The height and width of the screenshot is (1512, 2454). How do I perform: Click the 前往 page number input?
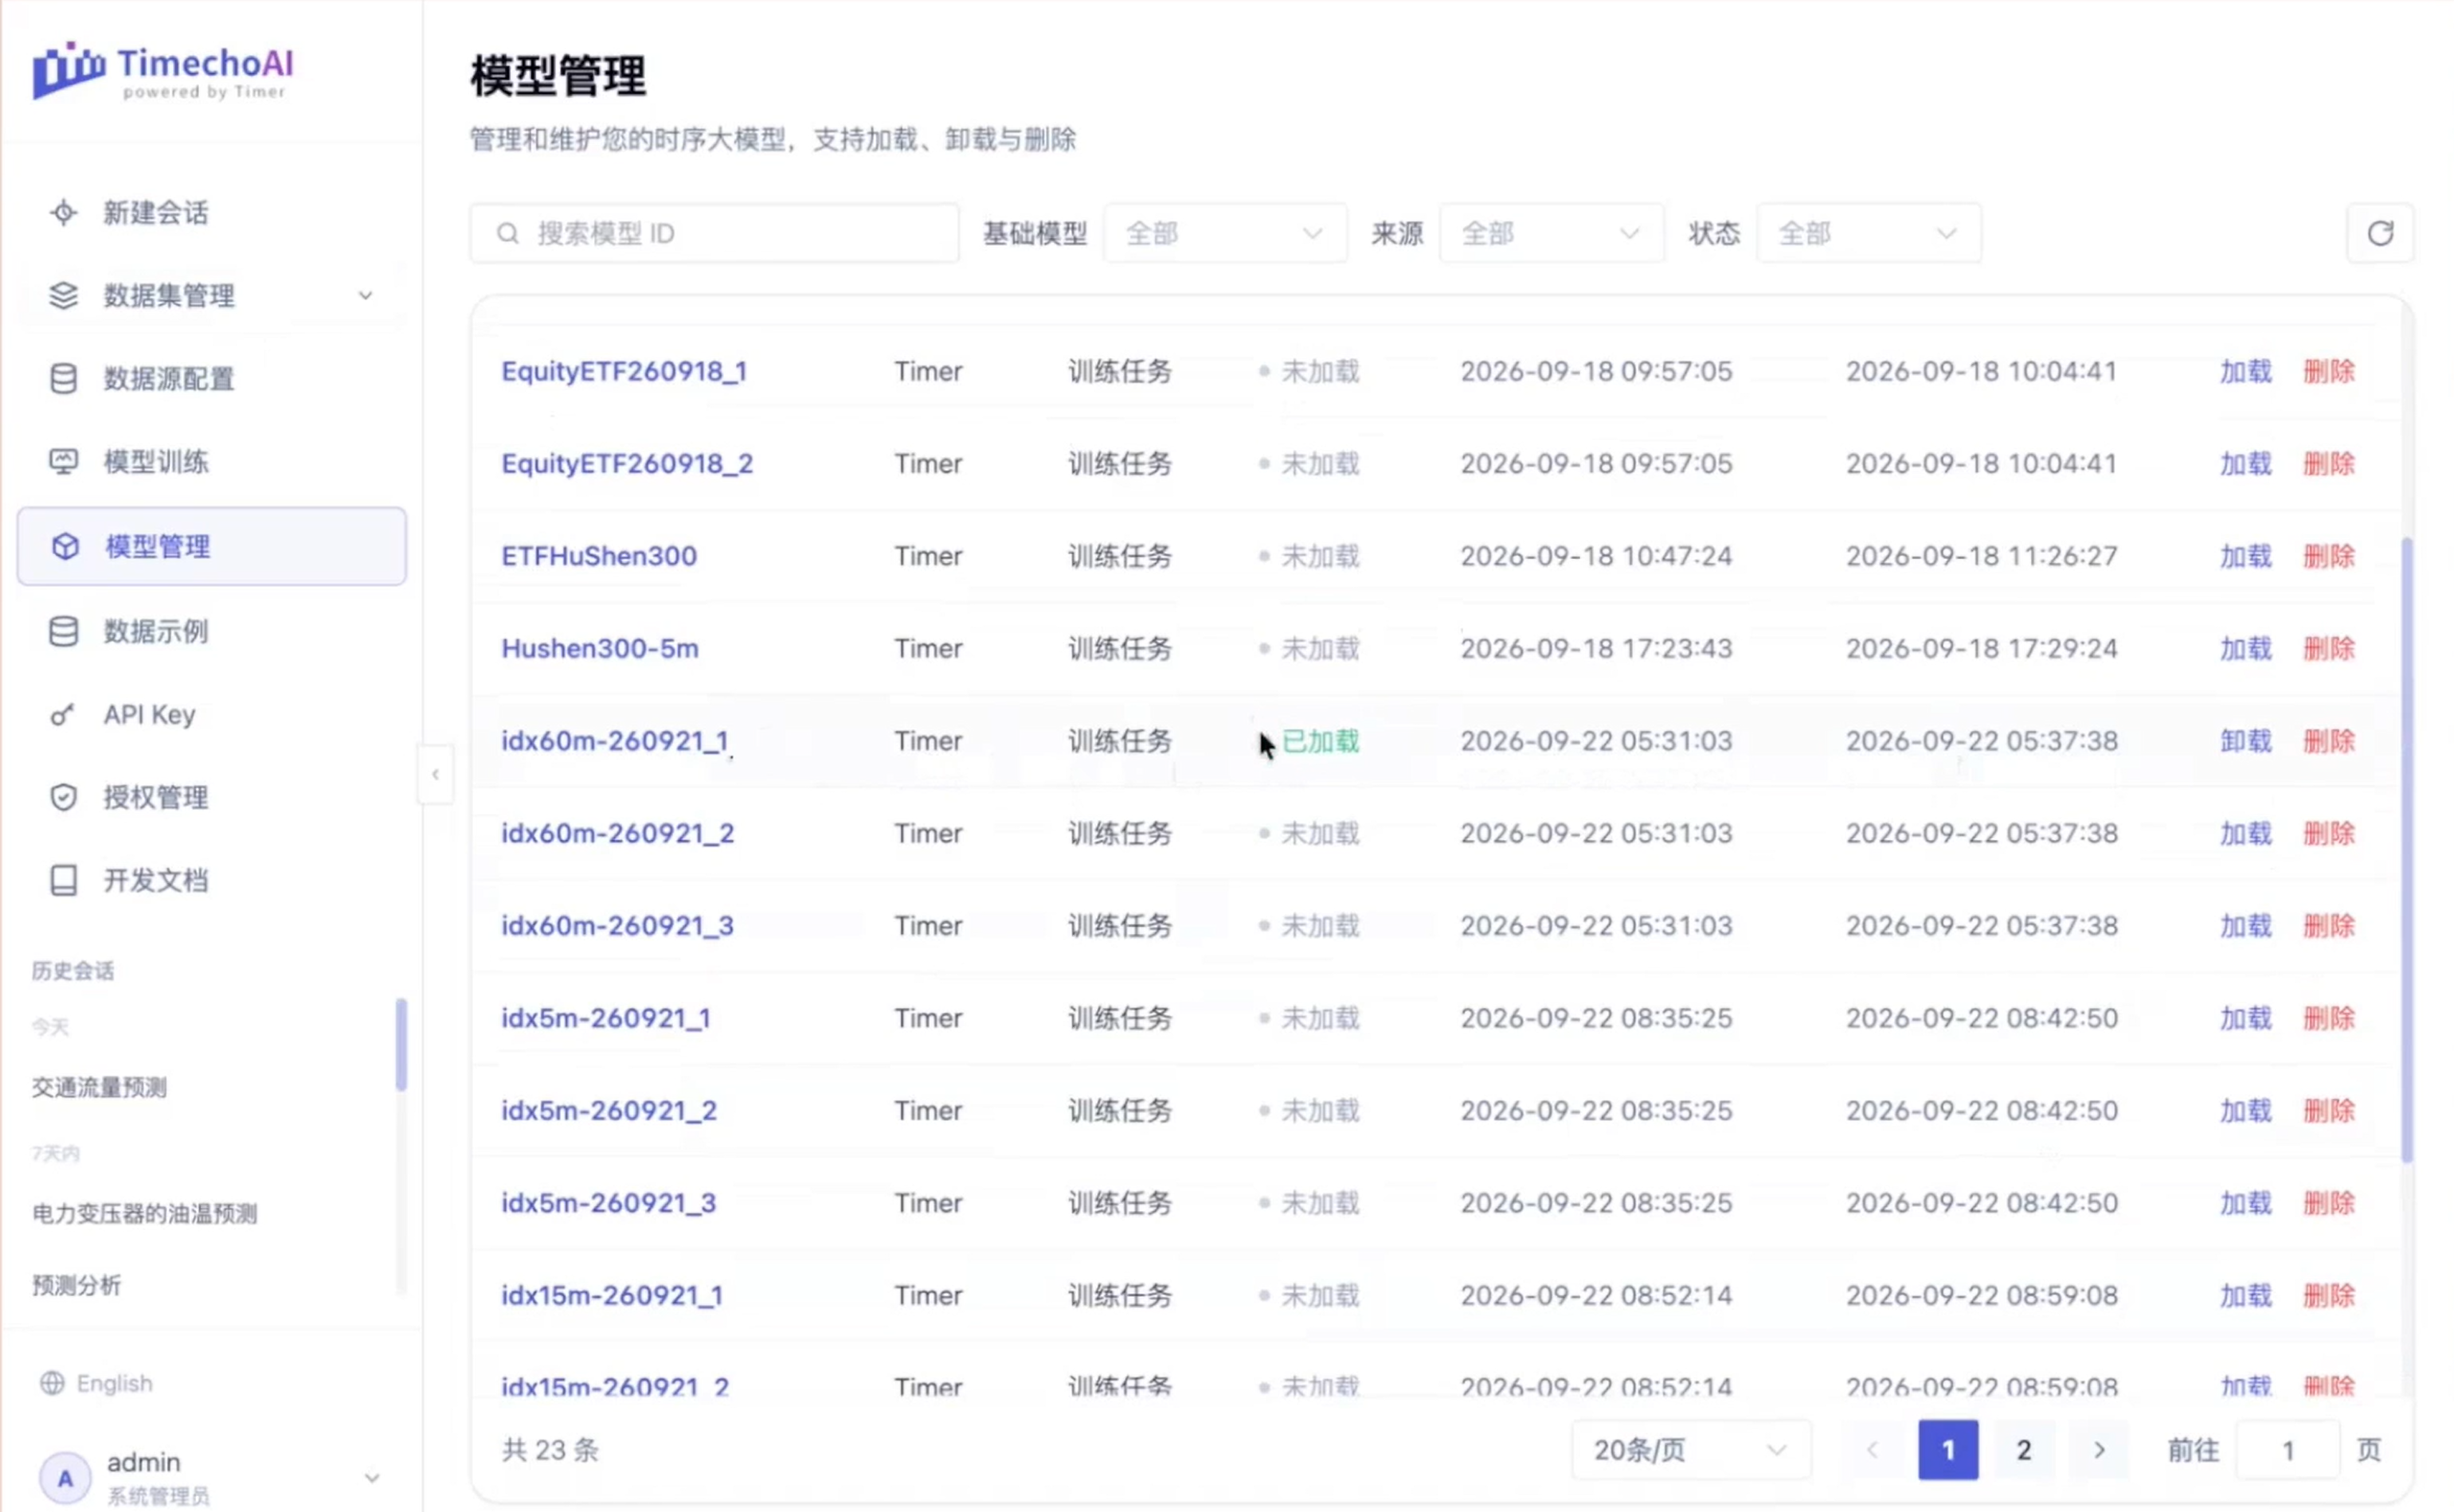pos(2287,1450)
